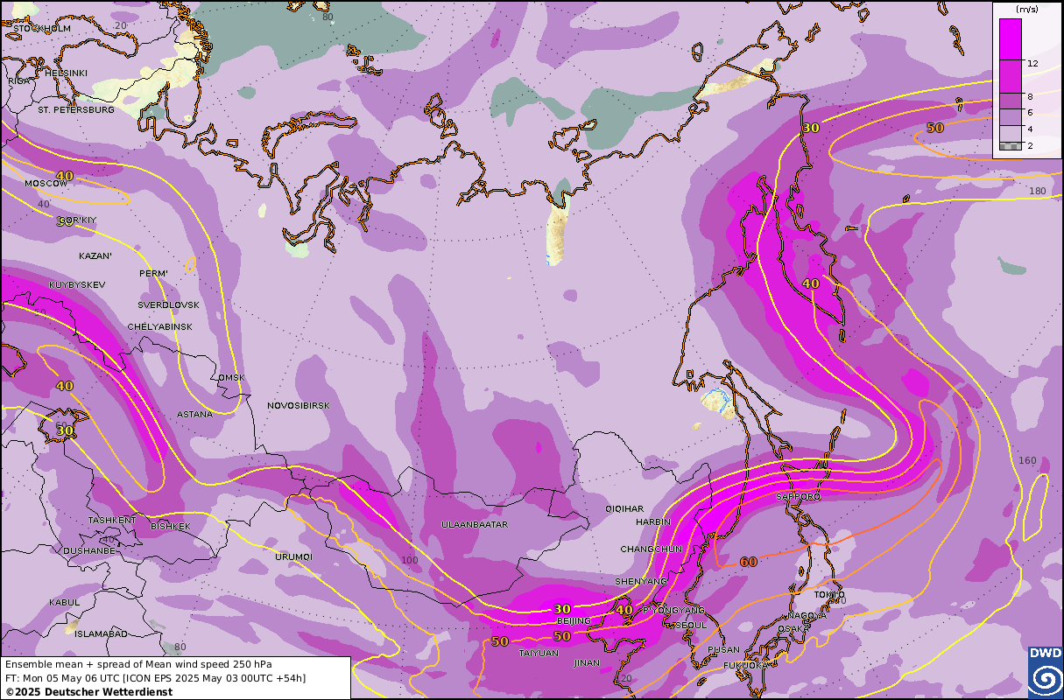Image resolution: width=1064 pixels, height=700 pixels.
Task: Click the '©2025 Deutscher Wetterdienst' copyright text
Action: [x=88, y=692]
